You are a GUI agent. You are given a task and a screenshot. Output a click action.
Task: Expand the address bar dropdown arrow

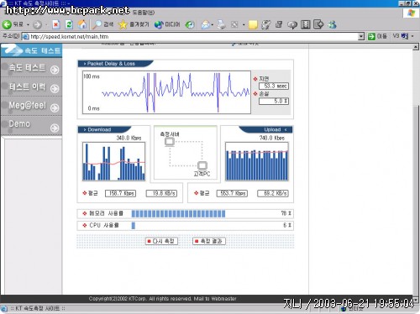click(361, 36)
